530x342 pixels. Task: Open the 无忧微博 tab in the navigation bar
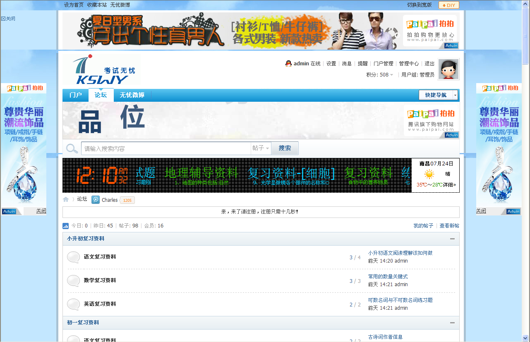132,95
